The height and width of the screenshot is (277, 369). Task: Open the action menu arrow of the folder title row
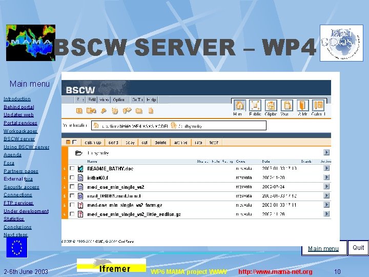click(x=326, y=152)
